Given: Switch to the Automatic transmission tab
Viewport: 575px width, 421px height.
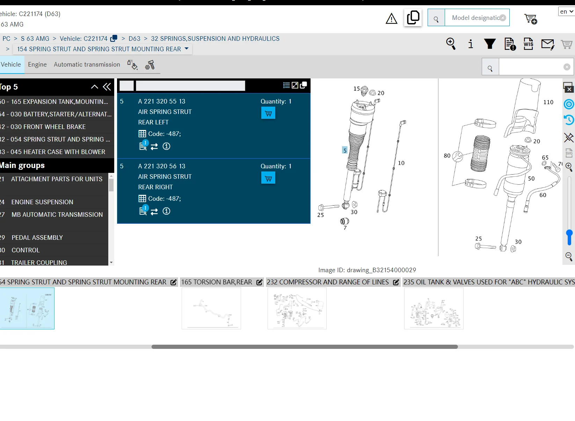Looking at the screenshot, I should (x=87, y=64).
